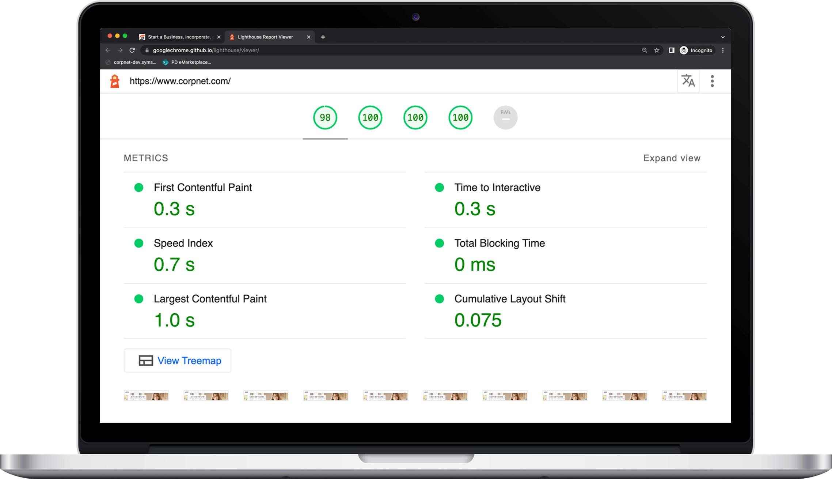Viewport: 832px width, 479px height.
Task: Click Expand view in Metrics
Action: pyautogui.click(x=672, y=158)
